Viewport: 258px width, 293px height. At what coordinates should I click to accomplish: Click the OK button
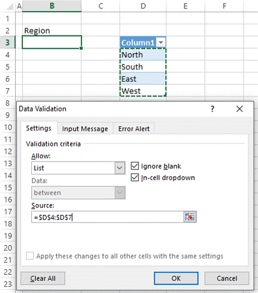click(x=176, y=279)
